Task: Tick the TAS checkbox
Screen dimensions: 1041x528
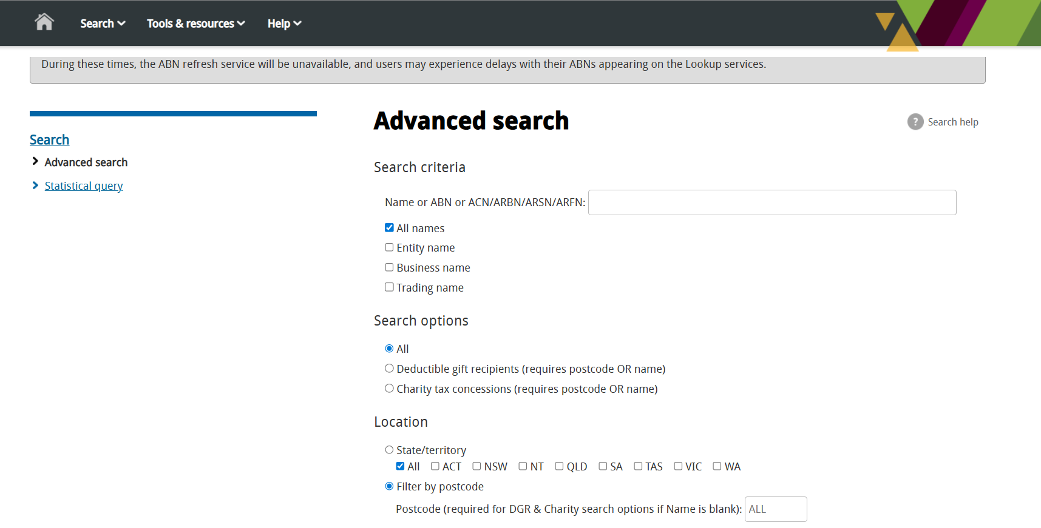Action: coord(638,466)
